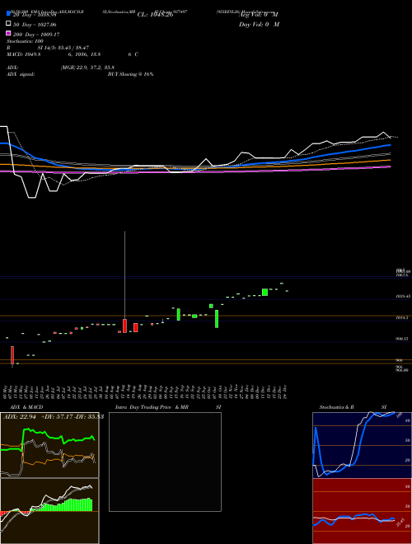Click the 1035.45 price axis label
412x544 pixels.
403,297
